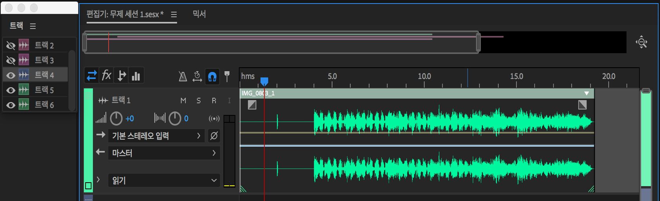660x201 pixels.
Task: Toggle the Inputs/Outputs view button
Action: point(91,75)
